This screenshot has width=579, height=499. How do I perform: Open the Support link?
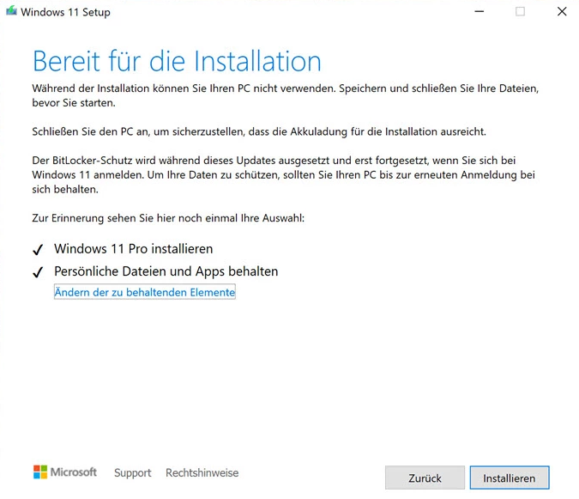132,473
